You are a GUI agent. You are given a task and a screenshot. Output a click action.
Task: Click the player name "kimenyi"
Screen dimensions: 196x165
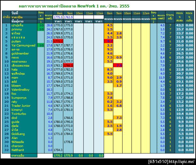[x=17, y=110]
